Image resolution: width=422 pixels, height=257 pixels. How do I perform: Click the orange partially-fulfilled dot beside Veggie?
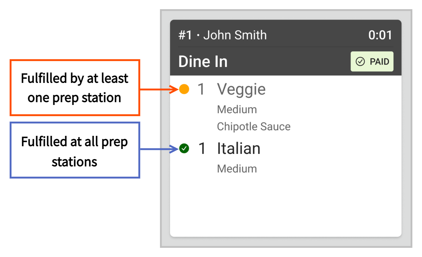184,89
